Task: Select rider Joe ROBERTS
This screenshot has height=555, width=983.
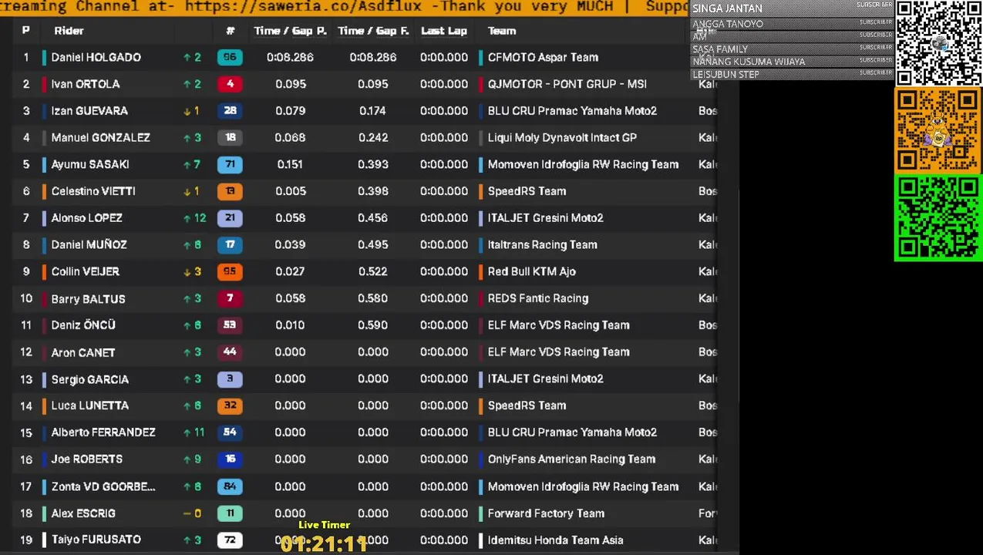Action: tap(86, 459)
